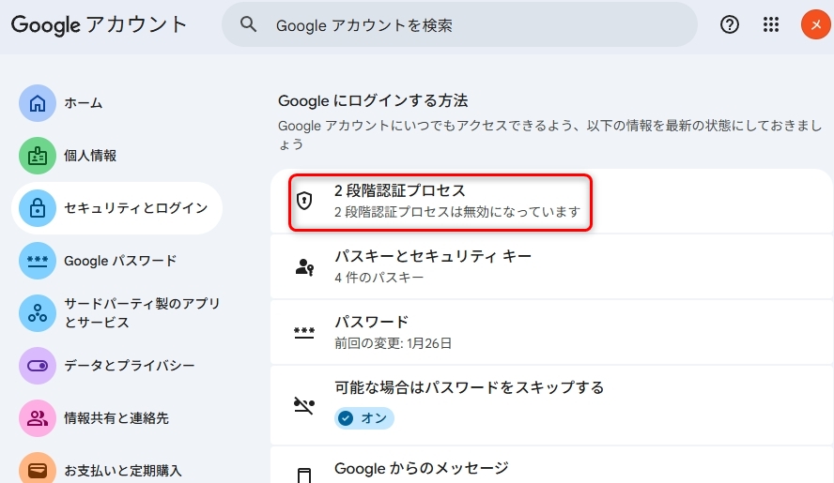The width and height of the screenshot is (834, 483).
Task: Open the help question mark icon
Action: [729, 24]
